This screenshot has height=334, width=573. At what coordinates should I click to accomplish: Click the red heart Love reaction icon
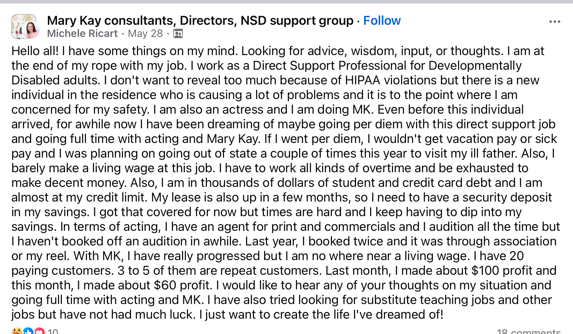39,331
